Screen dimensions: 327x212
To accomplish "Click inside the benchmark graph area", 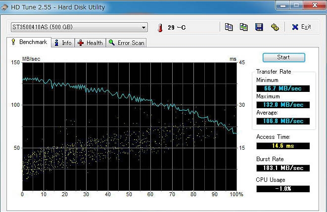I will pos(129,125).
